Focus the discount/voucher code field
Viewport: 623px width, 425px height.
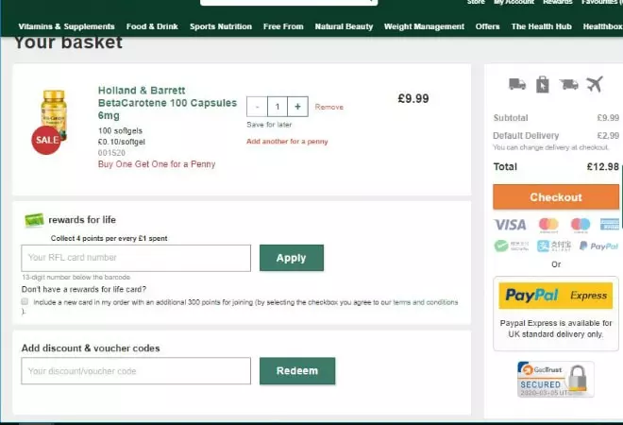tap(136, 371)
